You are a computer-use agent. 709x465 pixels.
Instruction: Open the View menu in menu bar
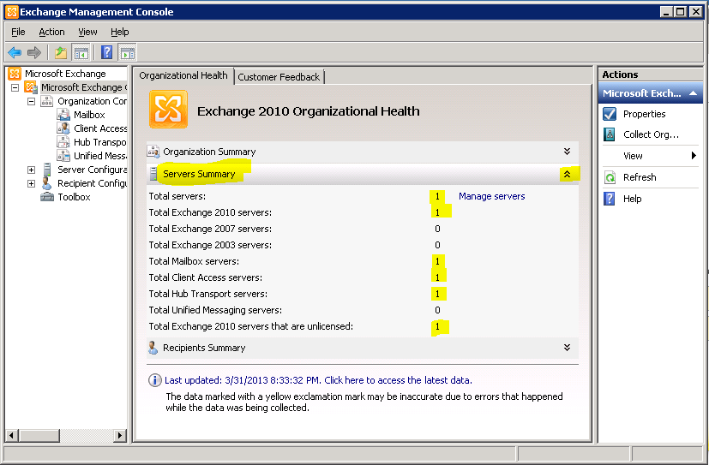click(87, 32)
